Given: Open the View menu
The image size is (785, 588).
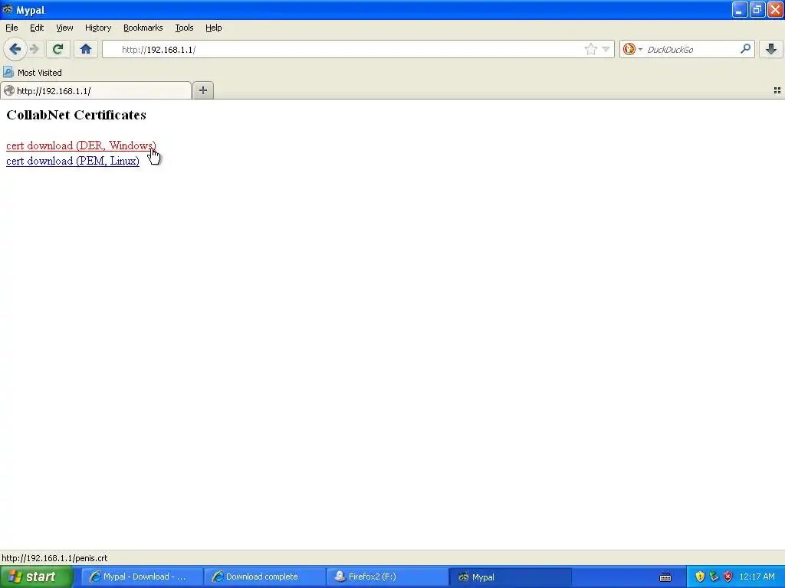Looking at the screenshot, I should (x=64, y=28).
